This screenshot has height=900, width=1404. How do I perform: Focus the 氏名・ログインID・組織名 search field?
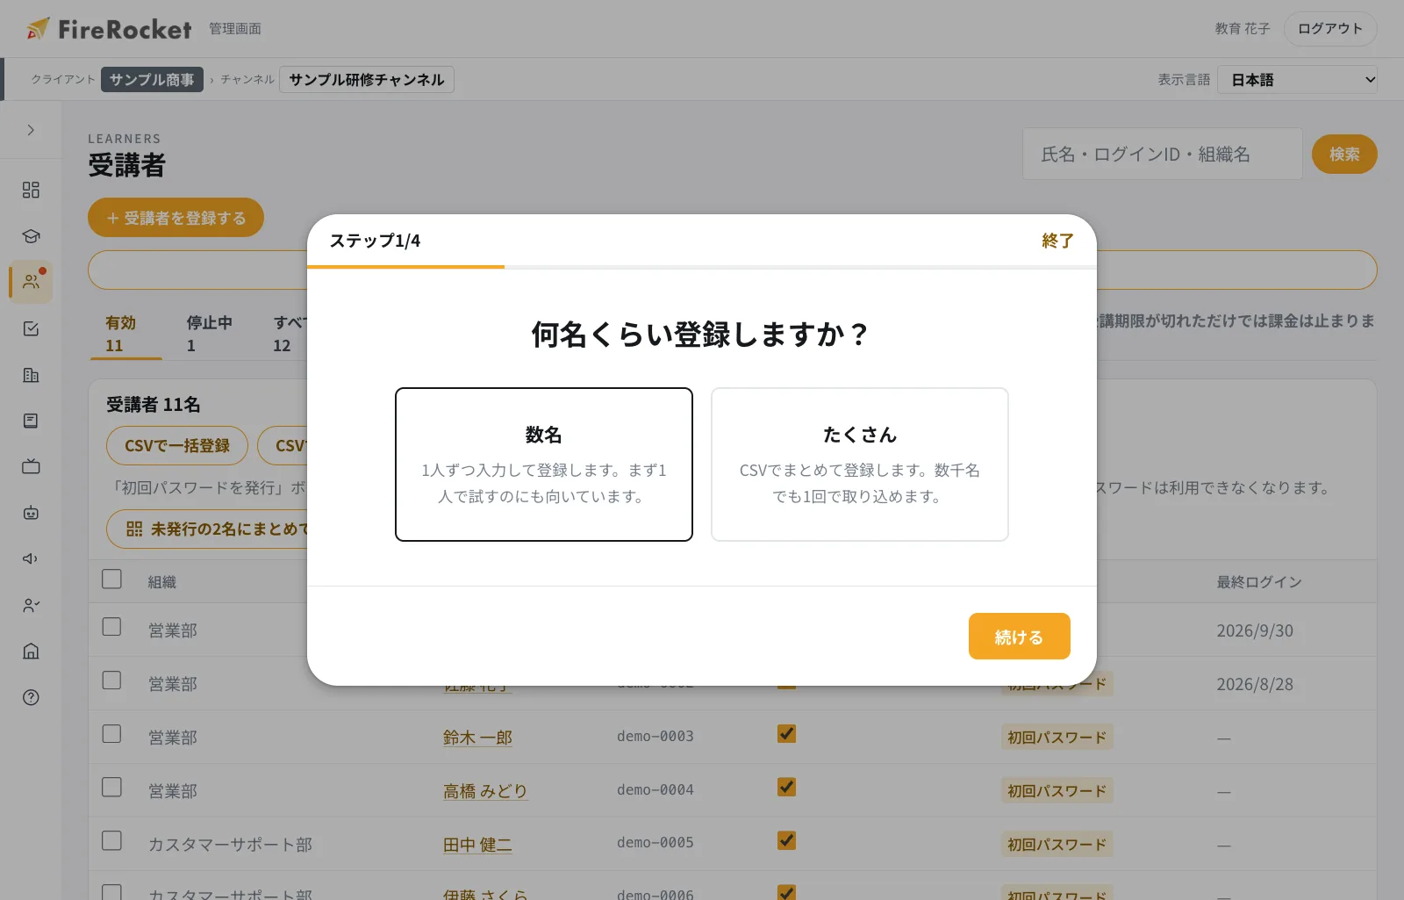pyautogui.click(x=1162, y=155)
